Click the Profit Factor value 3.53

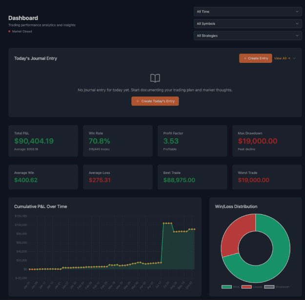(x=171, y=141)
